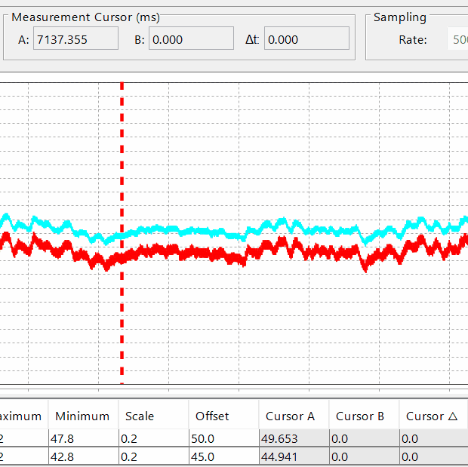Screen dimensions: 468x467
Task: Click the Cursor △ column header
Action: pyautogui.click(x=431, y=416)
